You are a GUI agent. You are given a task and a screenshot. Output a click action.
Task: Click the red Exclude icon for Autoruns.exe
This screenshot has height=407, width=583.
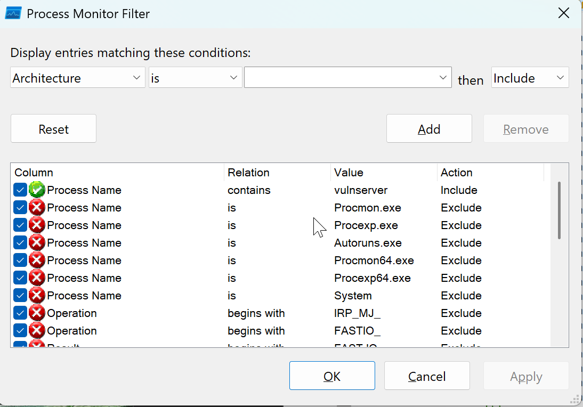tap(36, 242)
